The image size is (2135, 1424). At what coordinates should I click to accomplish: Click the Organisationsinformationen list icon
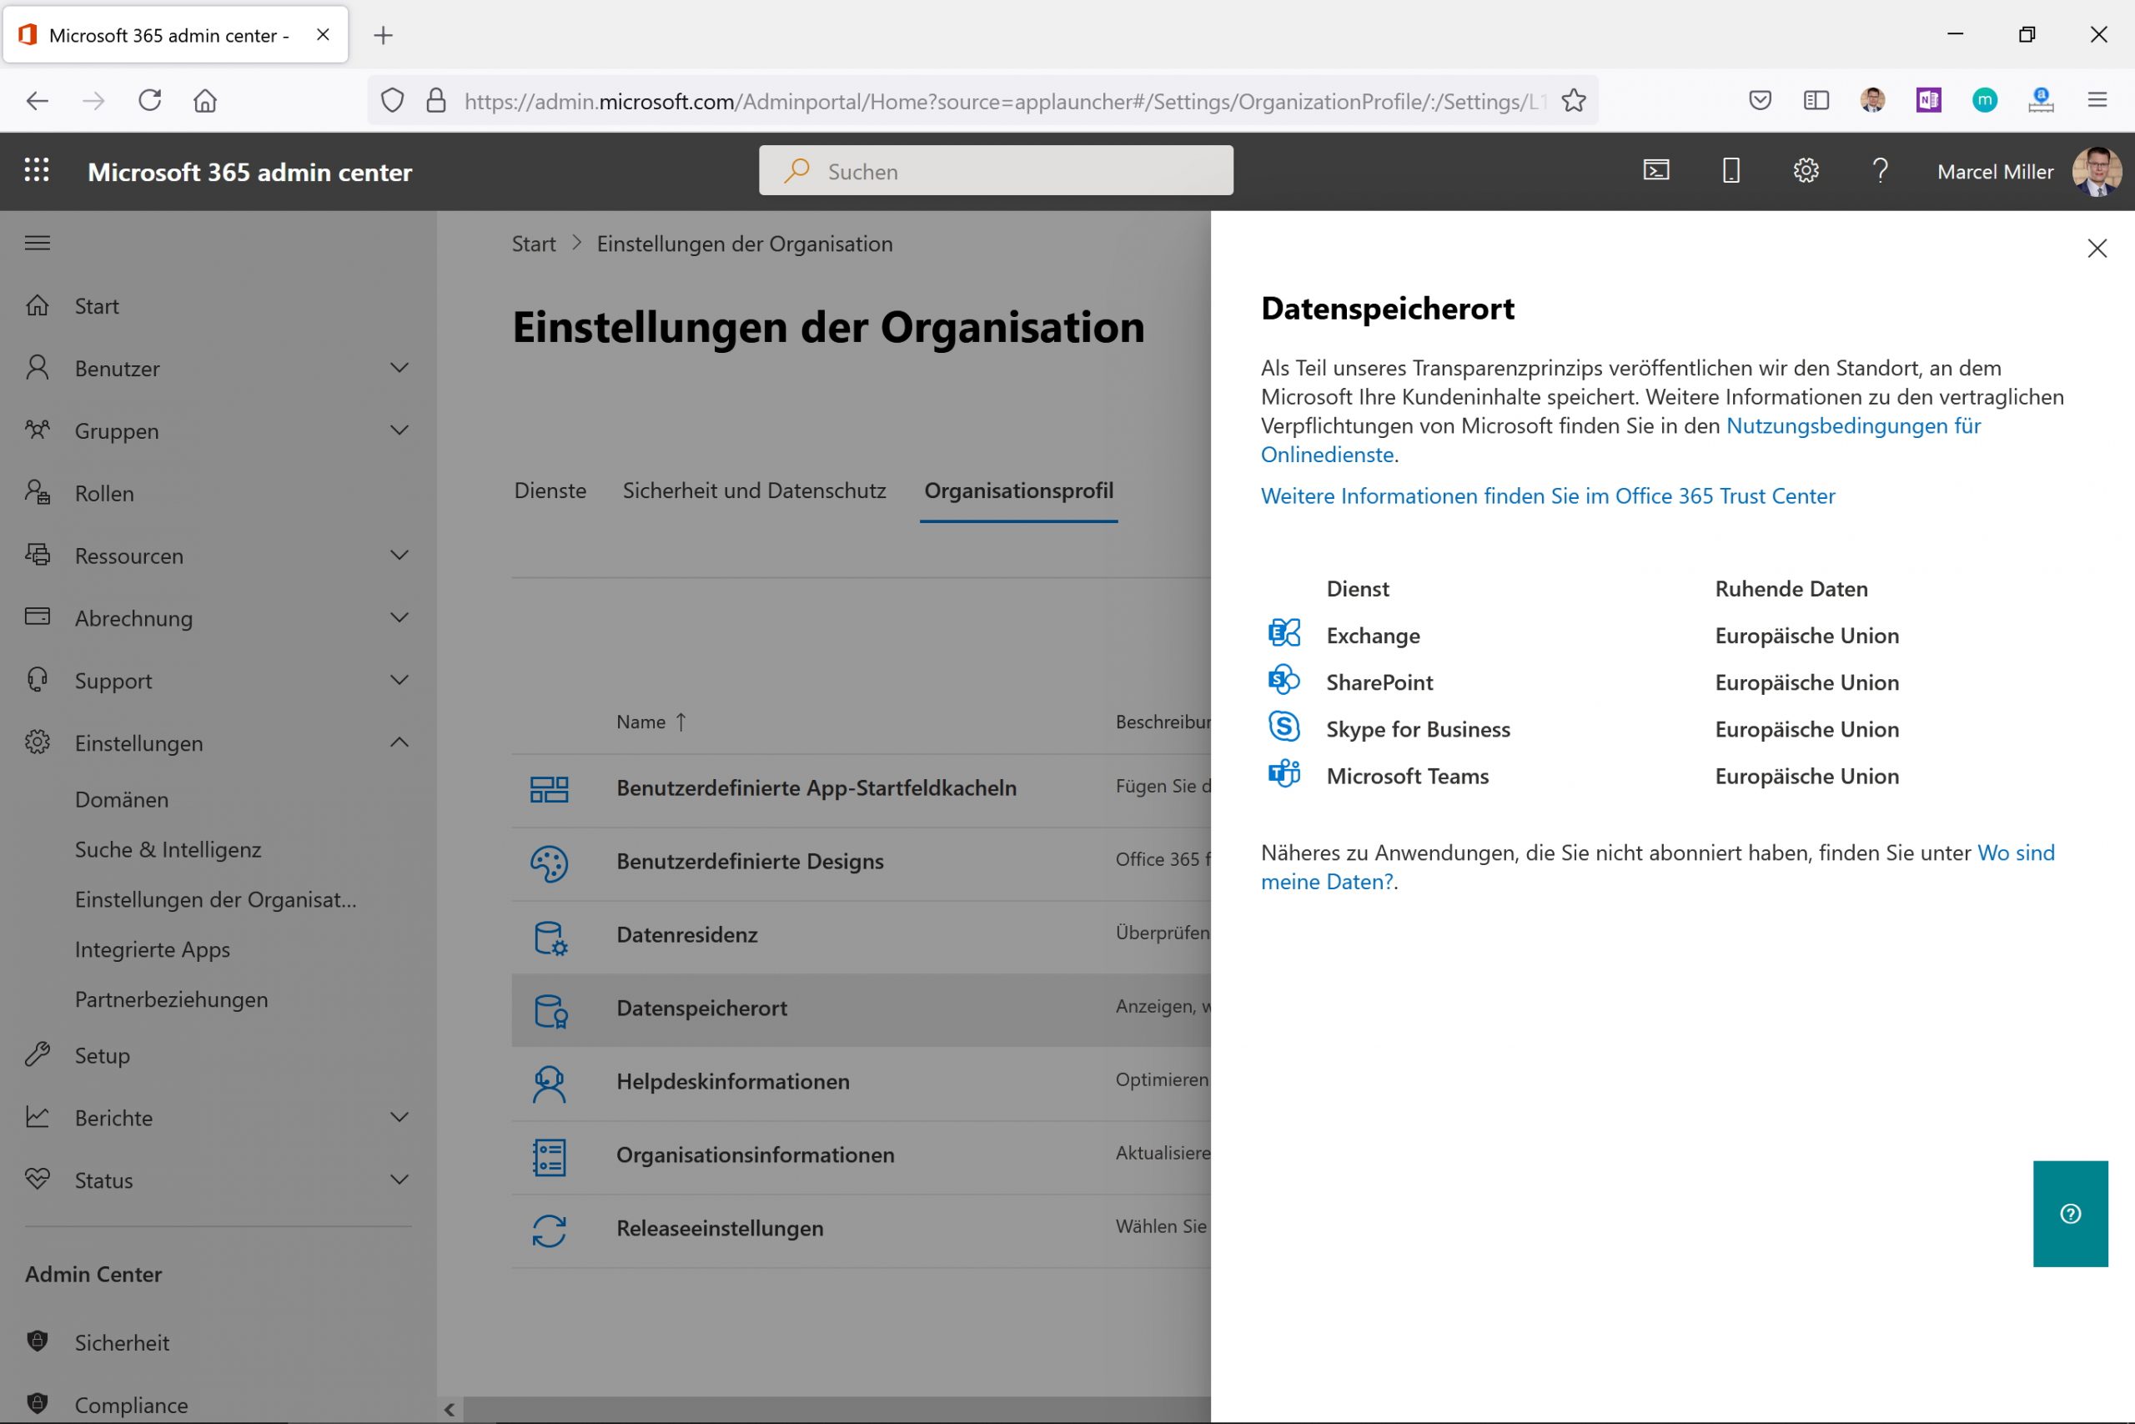tap(550, 1157)
